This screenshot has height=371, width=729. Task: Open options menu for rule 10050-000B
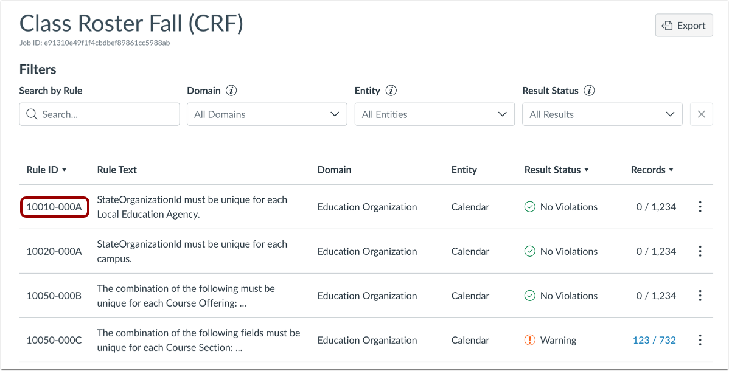[x=700, y=296]
